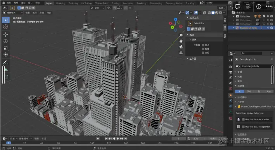This screenshot has width=275, height=150.
Task: Switch to the Sculpting workspace tab
Action: [x=73, y=3]
